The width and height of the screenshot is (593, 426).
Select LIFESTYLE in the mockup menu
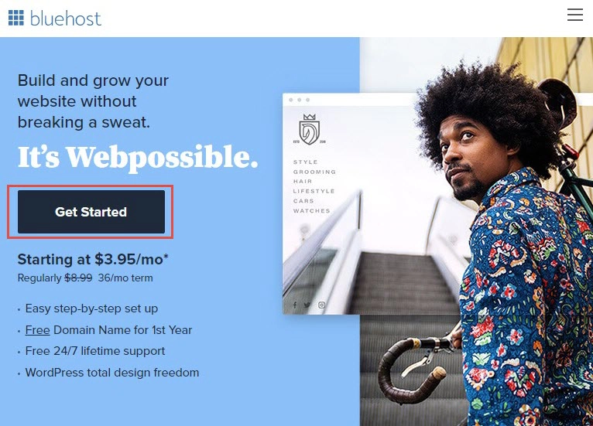coord(314,191)
